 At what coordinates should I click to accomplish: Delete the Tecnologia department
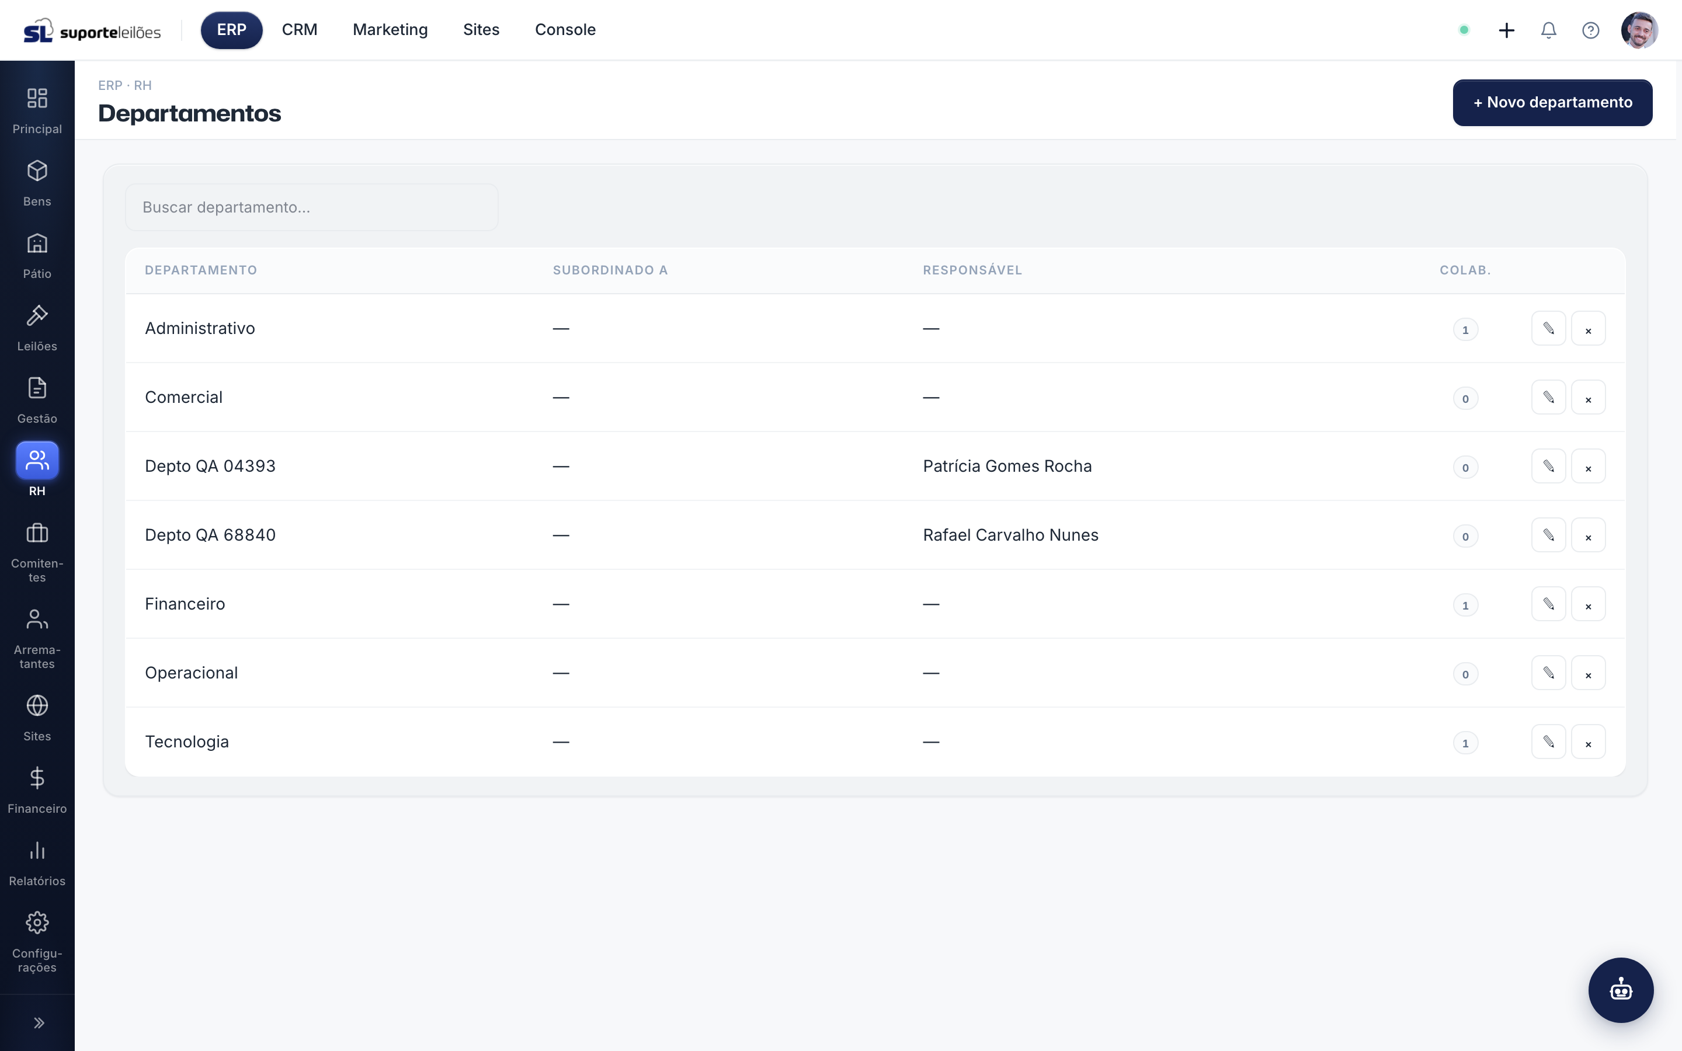[x=1587, y=741]
